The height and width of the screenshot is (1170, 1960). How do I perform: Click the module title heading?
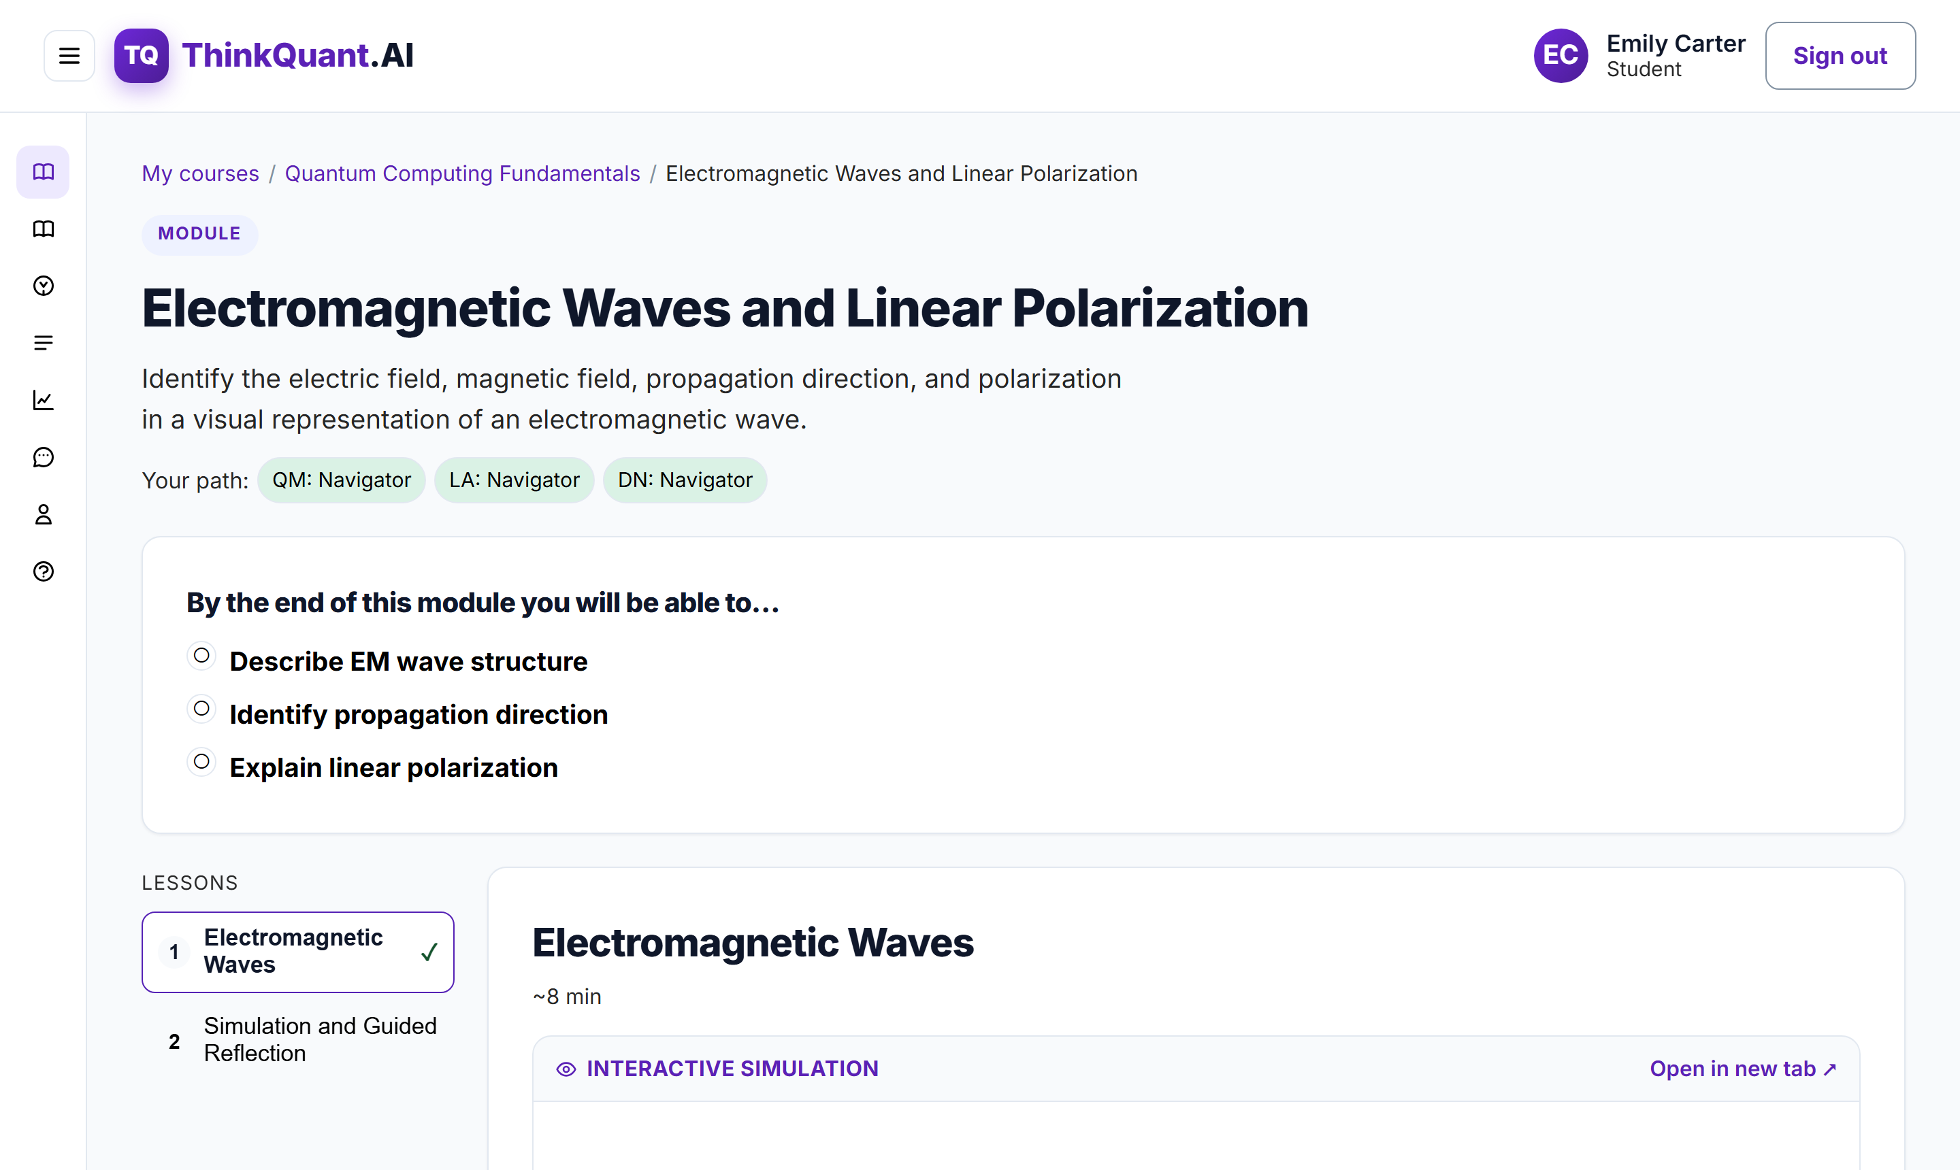tap(725, 308)
